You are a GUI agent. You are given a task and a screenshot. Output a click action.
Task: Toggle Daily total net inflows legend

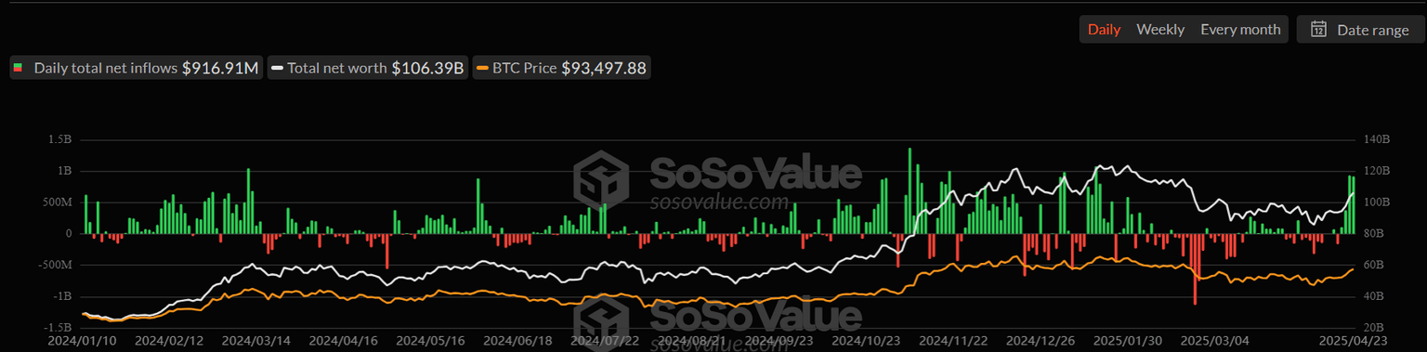point(137,68)
